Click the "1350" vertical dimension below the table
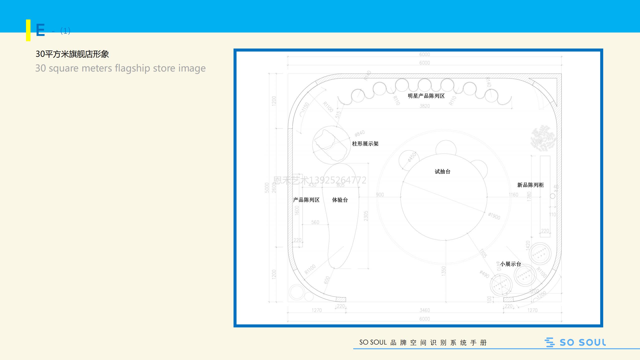640x360 pixels. (443, 271)
